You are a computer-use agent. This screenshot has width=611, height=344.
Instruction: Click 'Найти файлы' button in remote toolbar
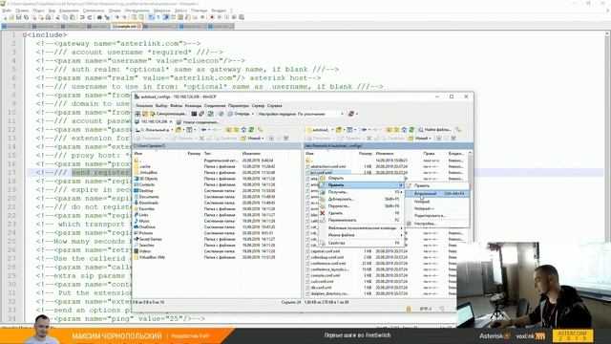[x=434, y=130]
